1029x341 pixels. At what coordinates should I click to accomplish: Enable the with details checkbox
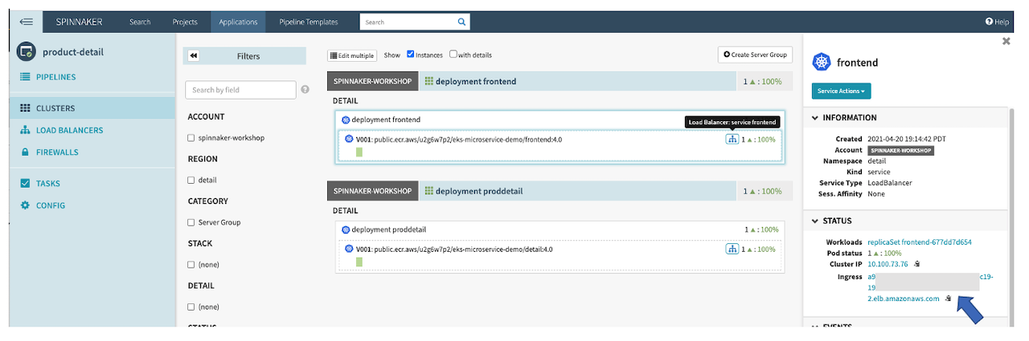point(453,55)
